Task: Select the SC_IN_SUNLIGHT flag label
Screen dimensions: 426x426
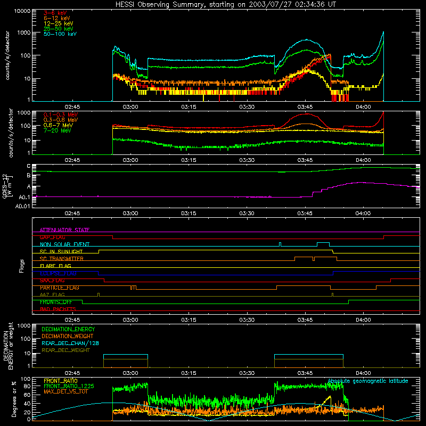Action: pos(61,251)
